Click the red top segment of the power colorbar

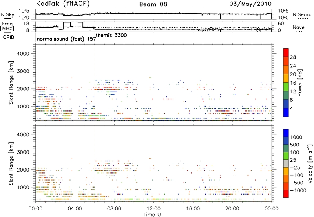[x=286, y=52]
